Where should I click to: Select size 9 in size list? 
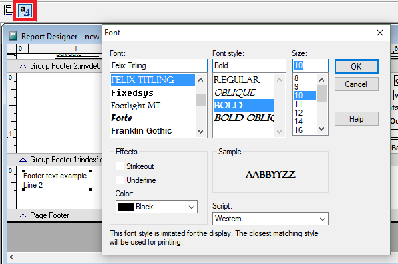pos(305,87)
